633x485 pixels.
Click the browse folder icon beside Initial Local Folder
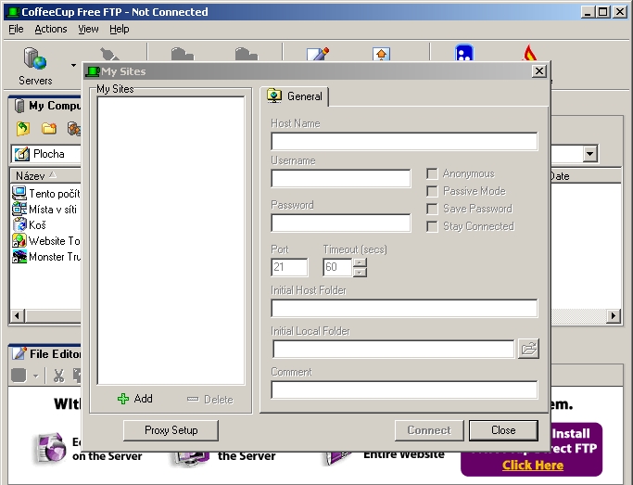click(x=528, y=349)
